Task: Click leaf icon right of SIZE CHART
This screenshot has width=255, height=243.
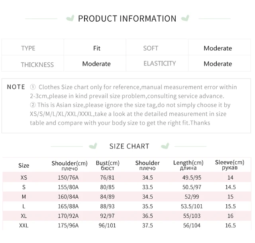Action: point(165,146)
